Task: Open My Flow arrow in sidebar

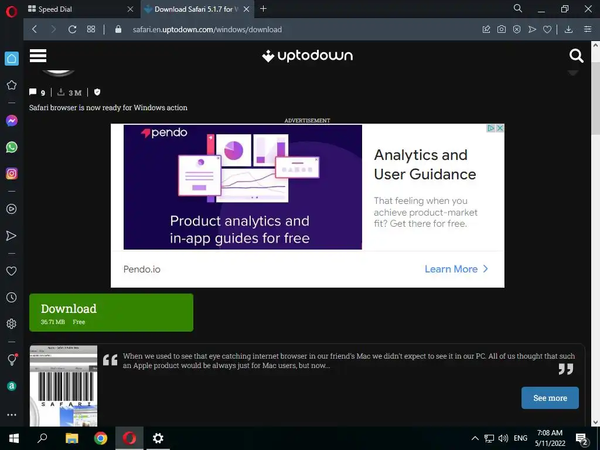Action: [x=12, y=236]
